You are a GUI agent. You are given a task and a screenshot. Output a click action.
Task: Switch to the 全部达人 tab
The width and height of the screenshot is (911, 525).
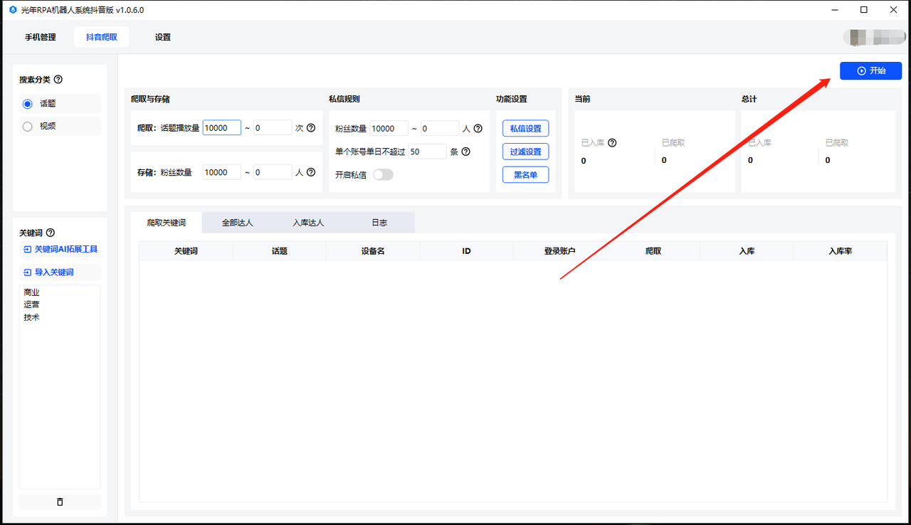[237, 223]
